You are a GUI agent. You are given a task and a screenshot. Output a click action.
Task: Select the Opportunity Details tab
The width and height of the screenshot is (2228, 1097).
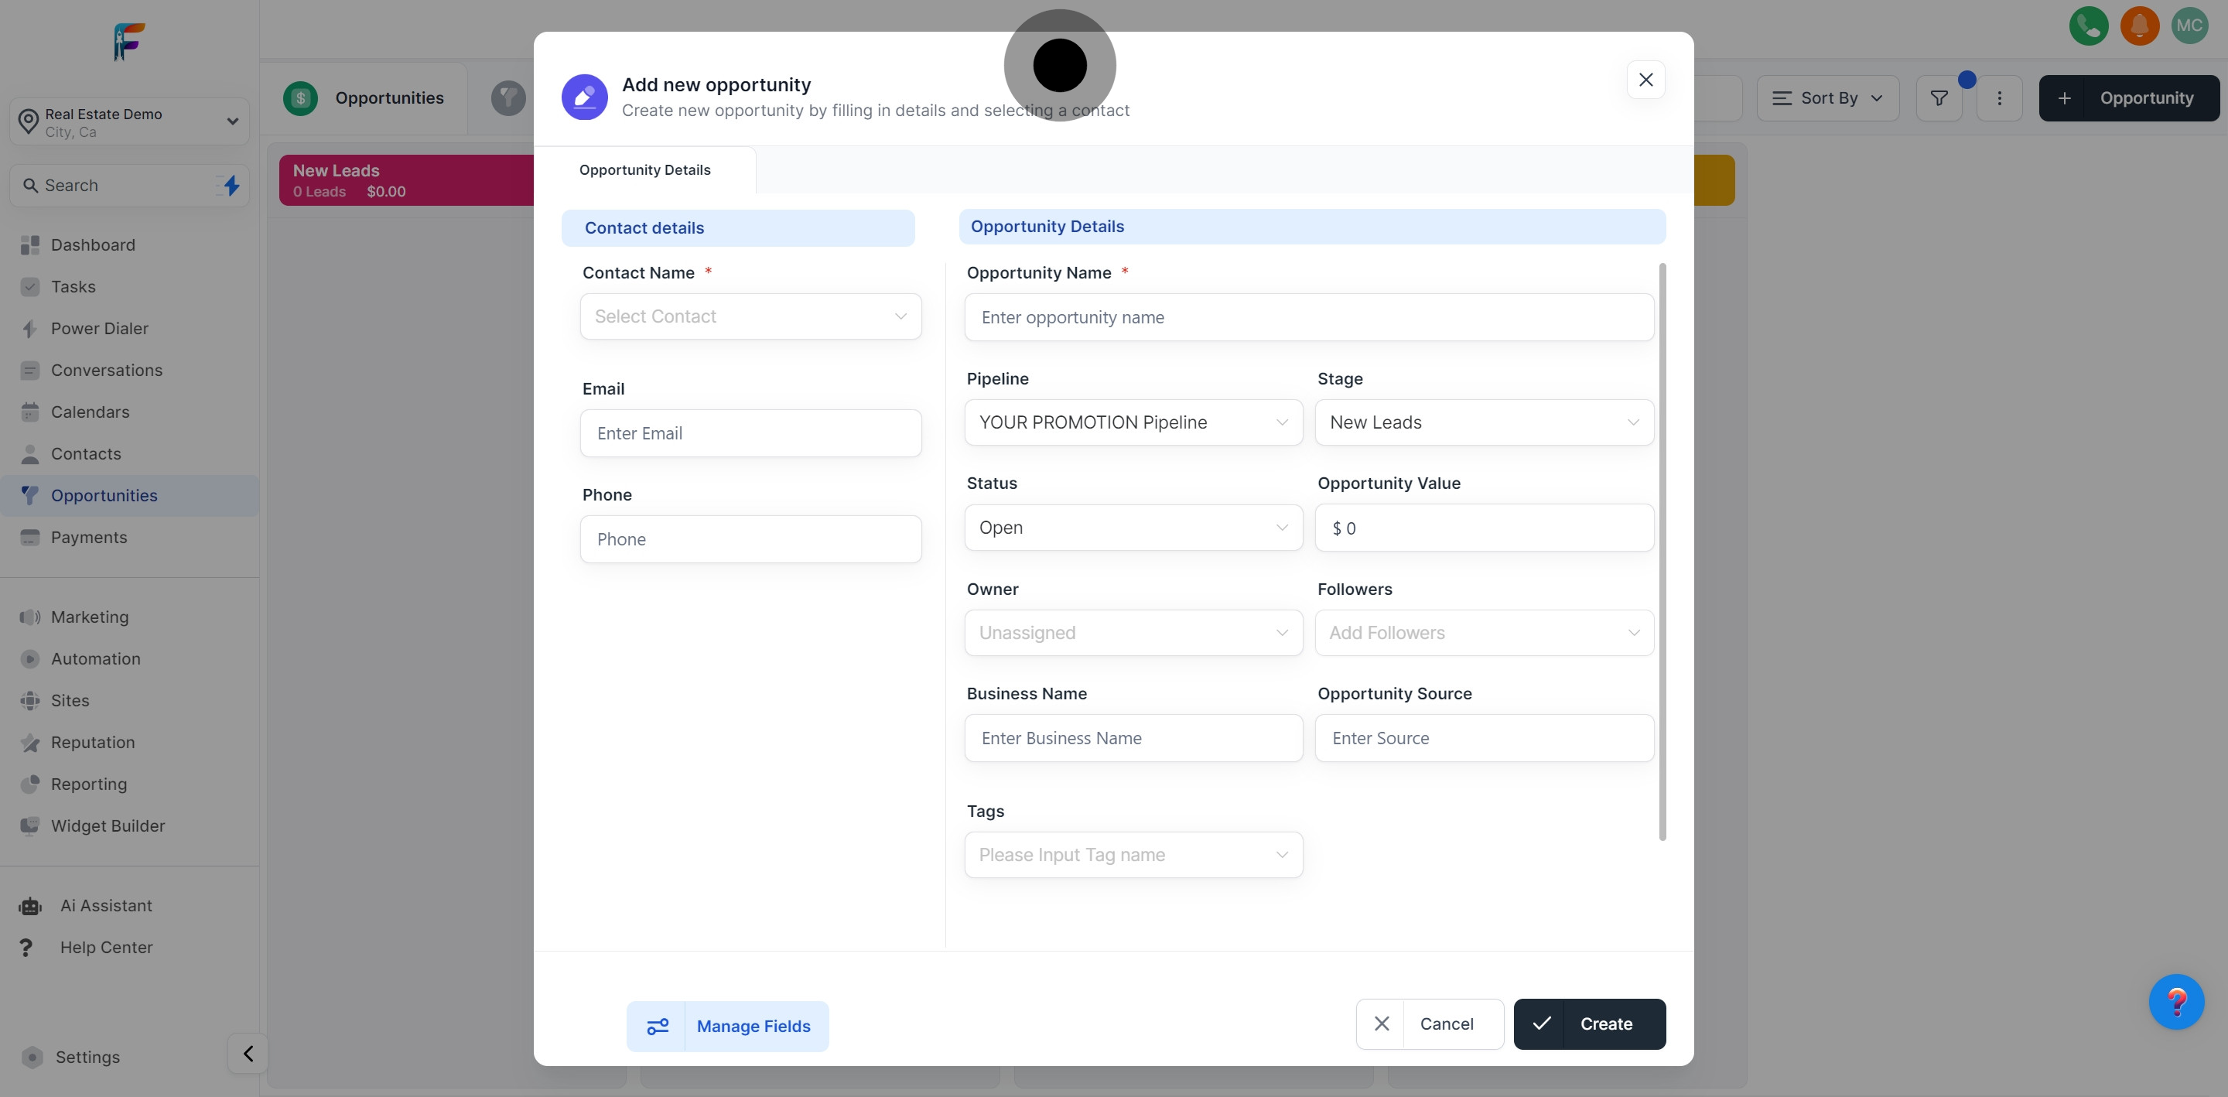pyautogui.click(x=644, y=170)
